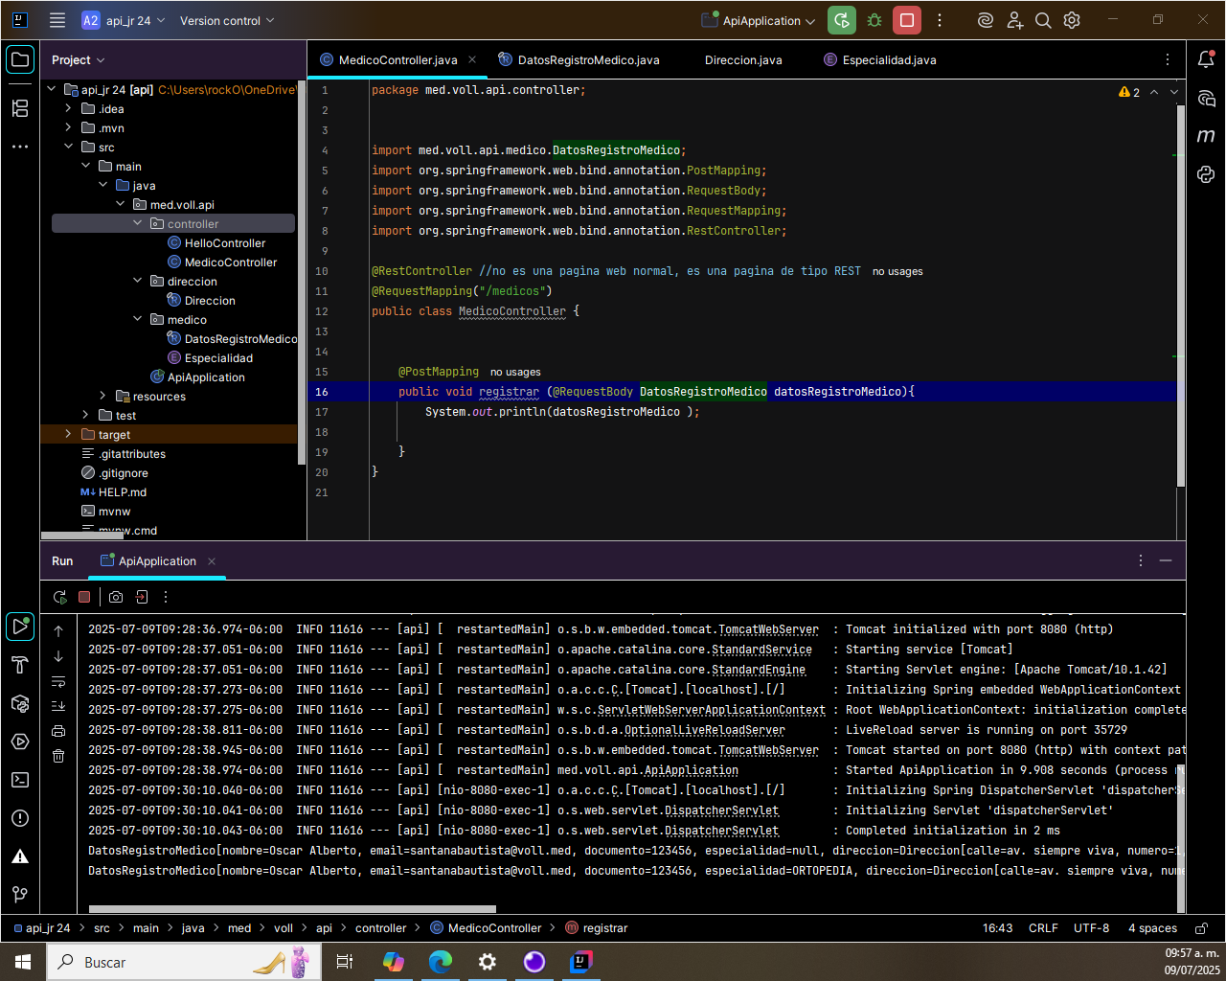Print console output with printer icon

coord(58,731)
